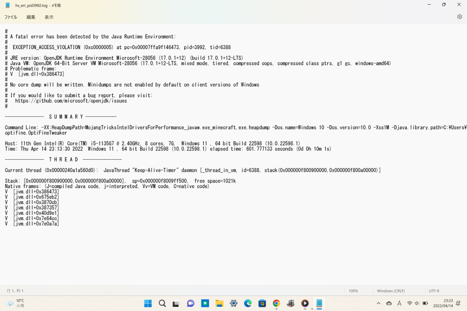Open volume speaker tray icon
Image resolution: width=467 pixels, height=311 pixels.
[417, 303]
